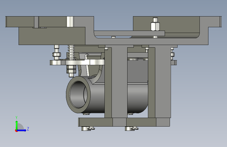Select the collared pin left of the spring
This screenshot has width=227, height=147.
[57, 52]
